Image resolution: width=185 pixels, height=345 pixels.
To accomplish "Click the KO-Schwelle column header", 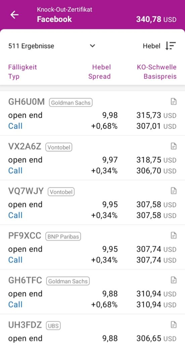I will 157,67.
